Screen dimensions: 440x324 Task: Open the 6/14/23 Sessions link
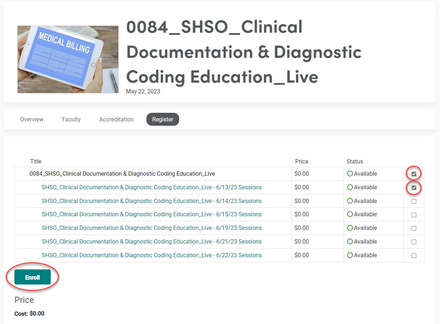[151, 201]
